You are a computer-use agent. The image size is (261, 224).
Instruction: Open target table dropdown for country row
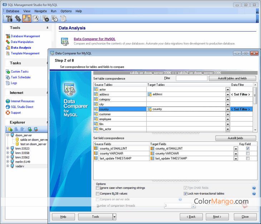(228, 109)
